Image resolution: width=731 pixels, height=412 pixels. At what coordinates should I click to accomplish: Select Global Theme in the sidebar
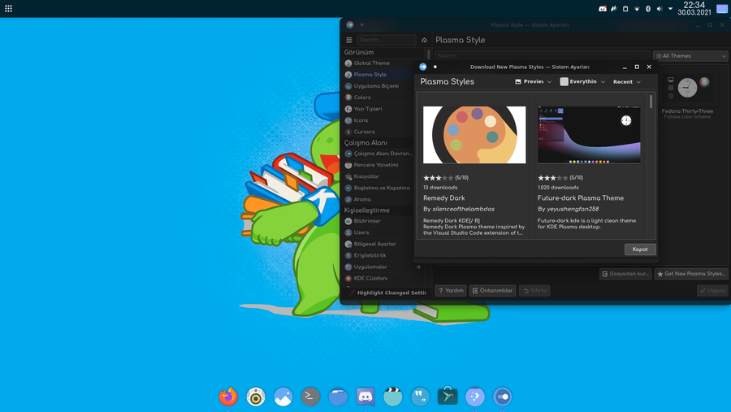(371, 63)
